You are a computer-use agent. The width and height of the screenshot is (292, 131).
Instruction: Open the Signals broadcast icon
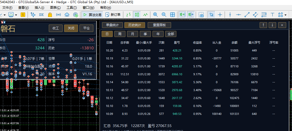click(58, 15)
